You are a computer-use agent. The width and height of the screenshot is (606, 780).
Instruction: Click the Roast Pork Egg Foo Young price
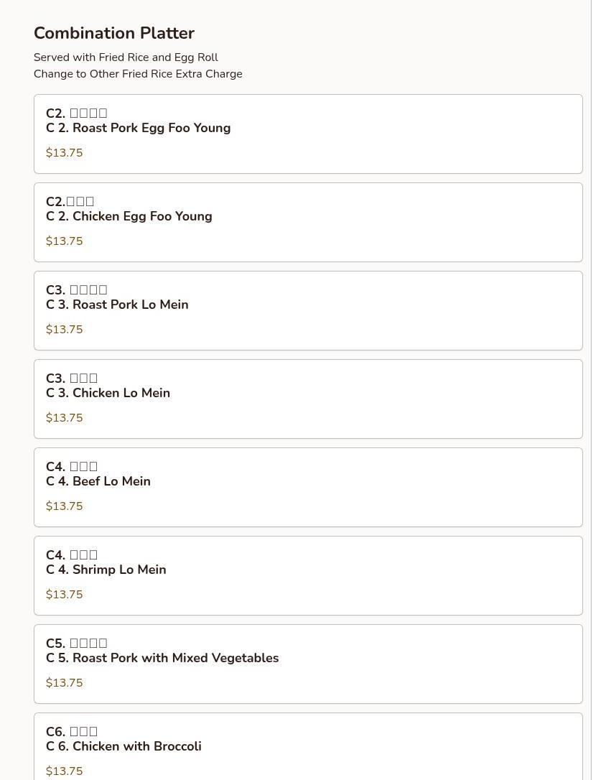pyautogui.click(x=64, y=153)
